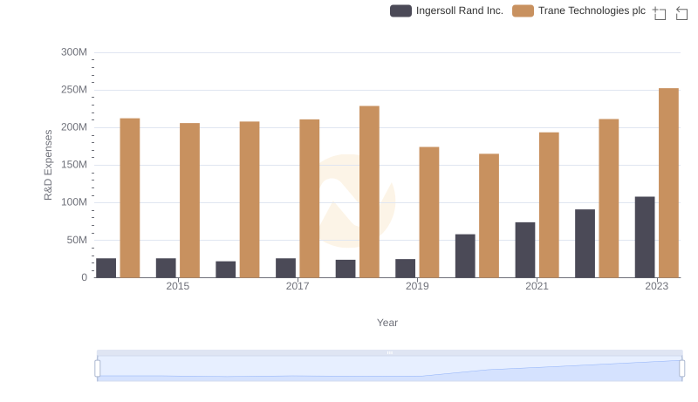
Task: Click the left handle of the range slider
Action: click(x=98, y=368)
